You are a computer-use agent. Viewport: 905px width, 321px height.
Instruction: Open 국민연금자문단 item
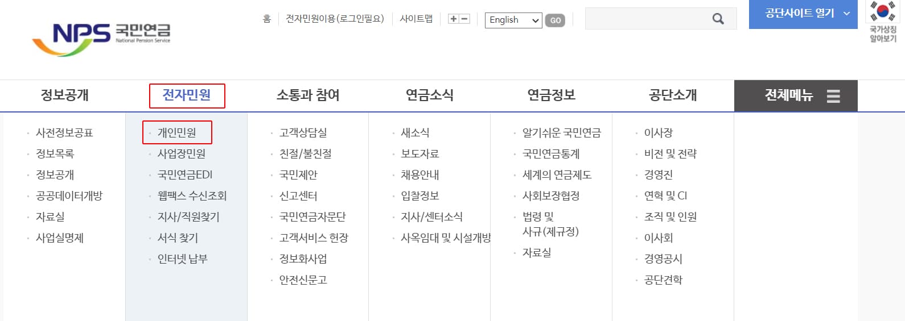point(312,217)
